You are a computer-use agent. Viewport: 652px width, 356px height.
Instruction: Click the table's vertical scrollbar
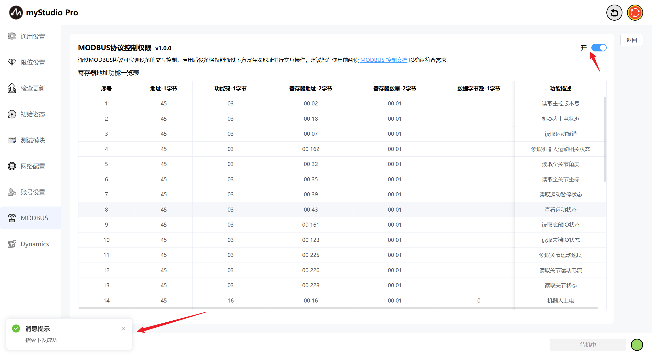pyautogui.click(x=605, y=139)
